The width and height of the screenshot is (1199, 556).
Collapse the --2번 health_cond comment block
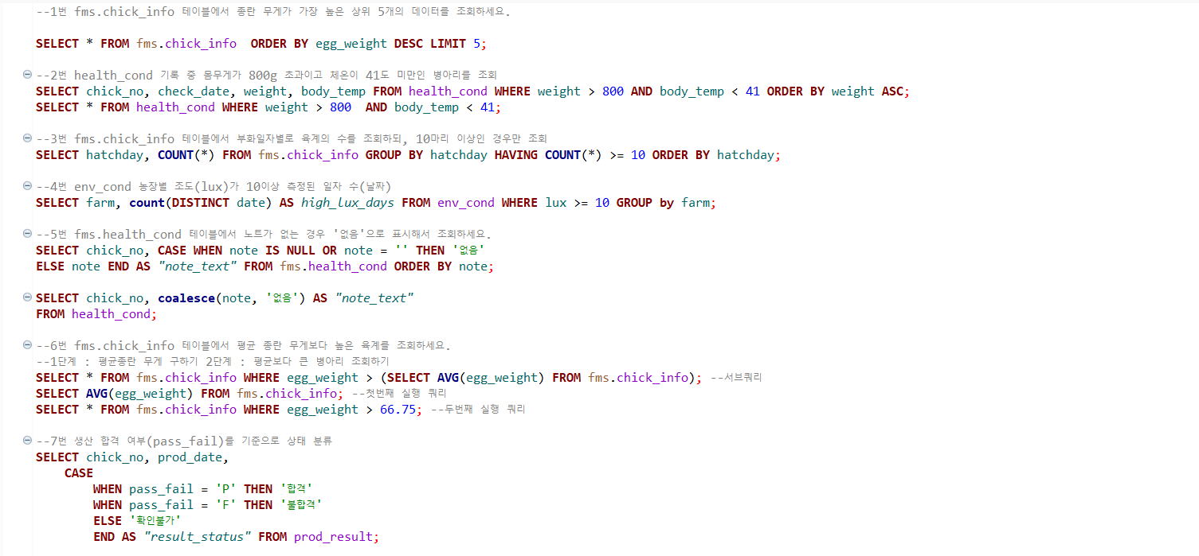click(x=28, y=75)
